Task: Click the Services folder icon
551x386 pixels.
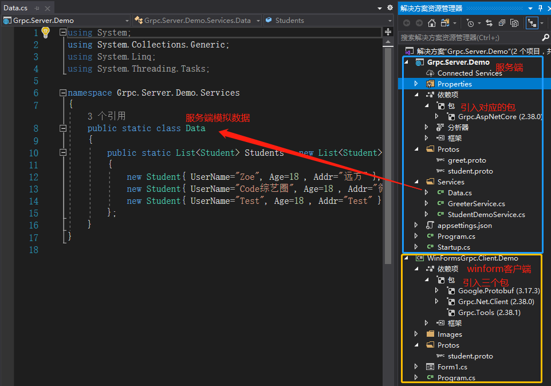Action: pos(430,182)
